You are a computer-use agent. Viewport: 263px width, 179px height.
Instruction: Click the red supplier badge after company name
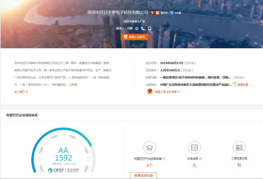(152, 13)
